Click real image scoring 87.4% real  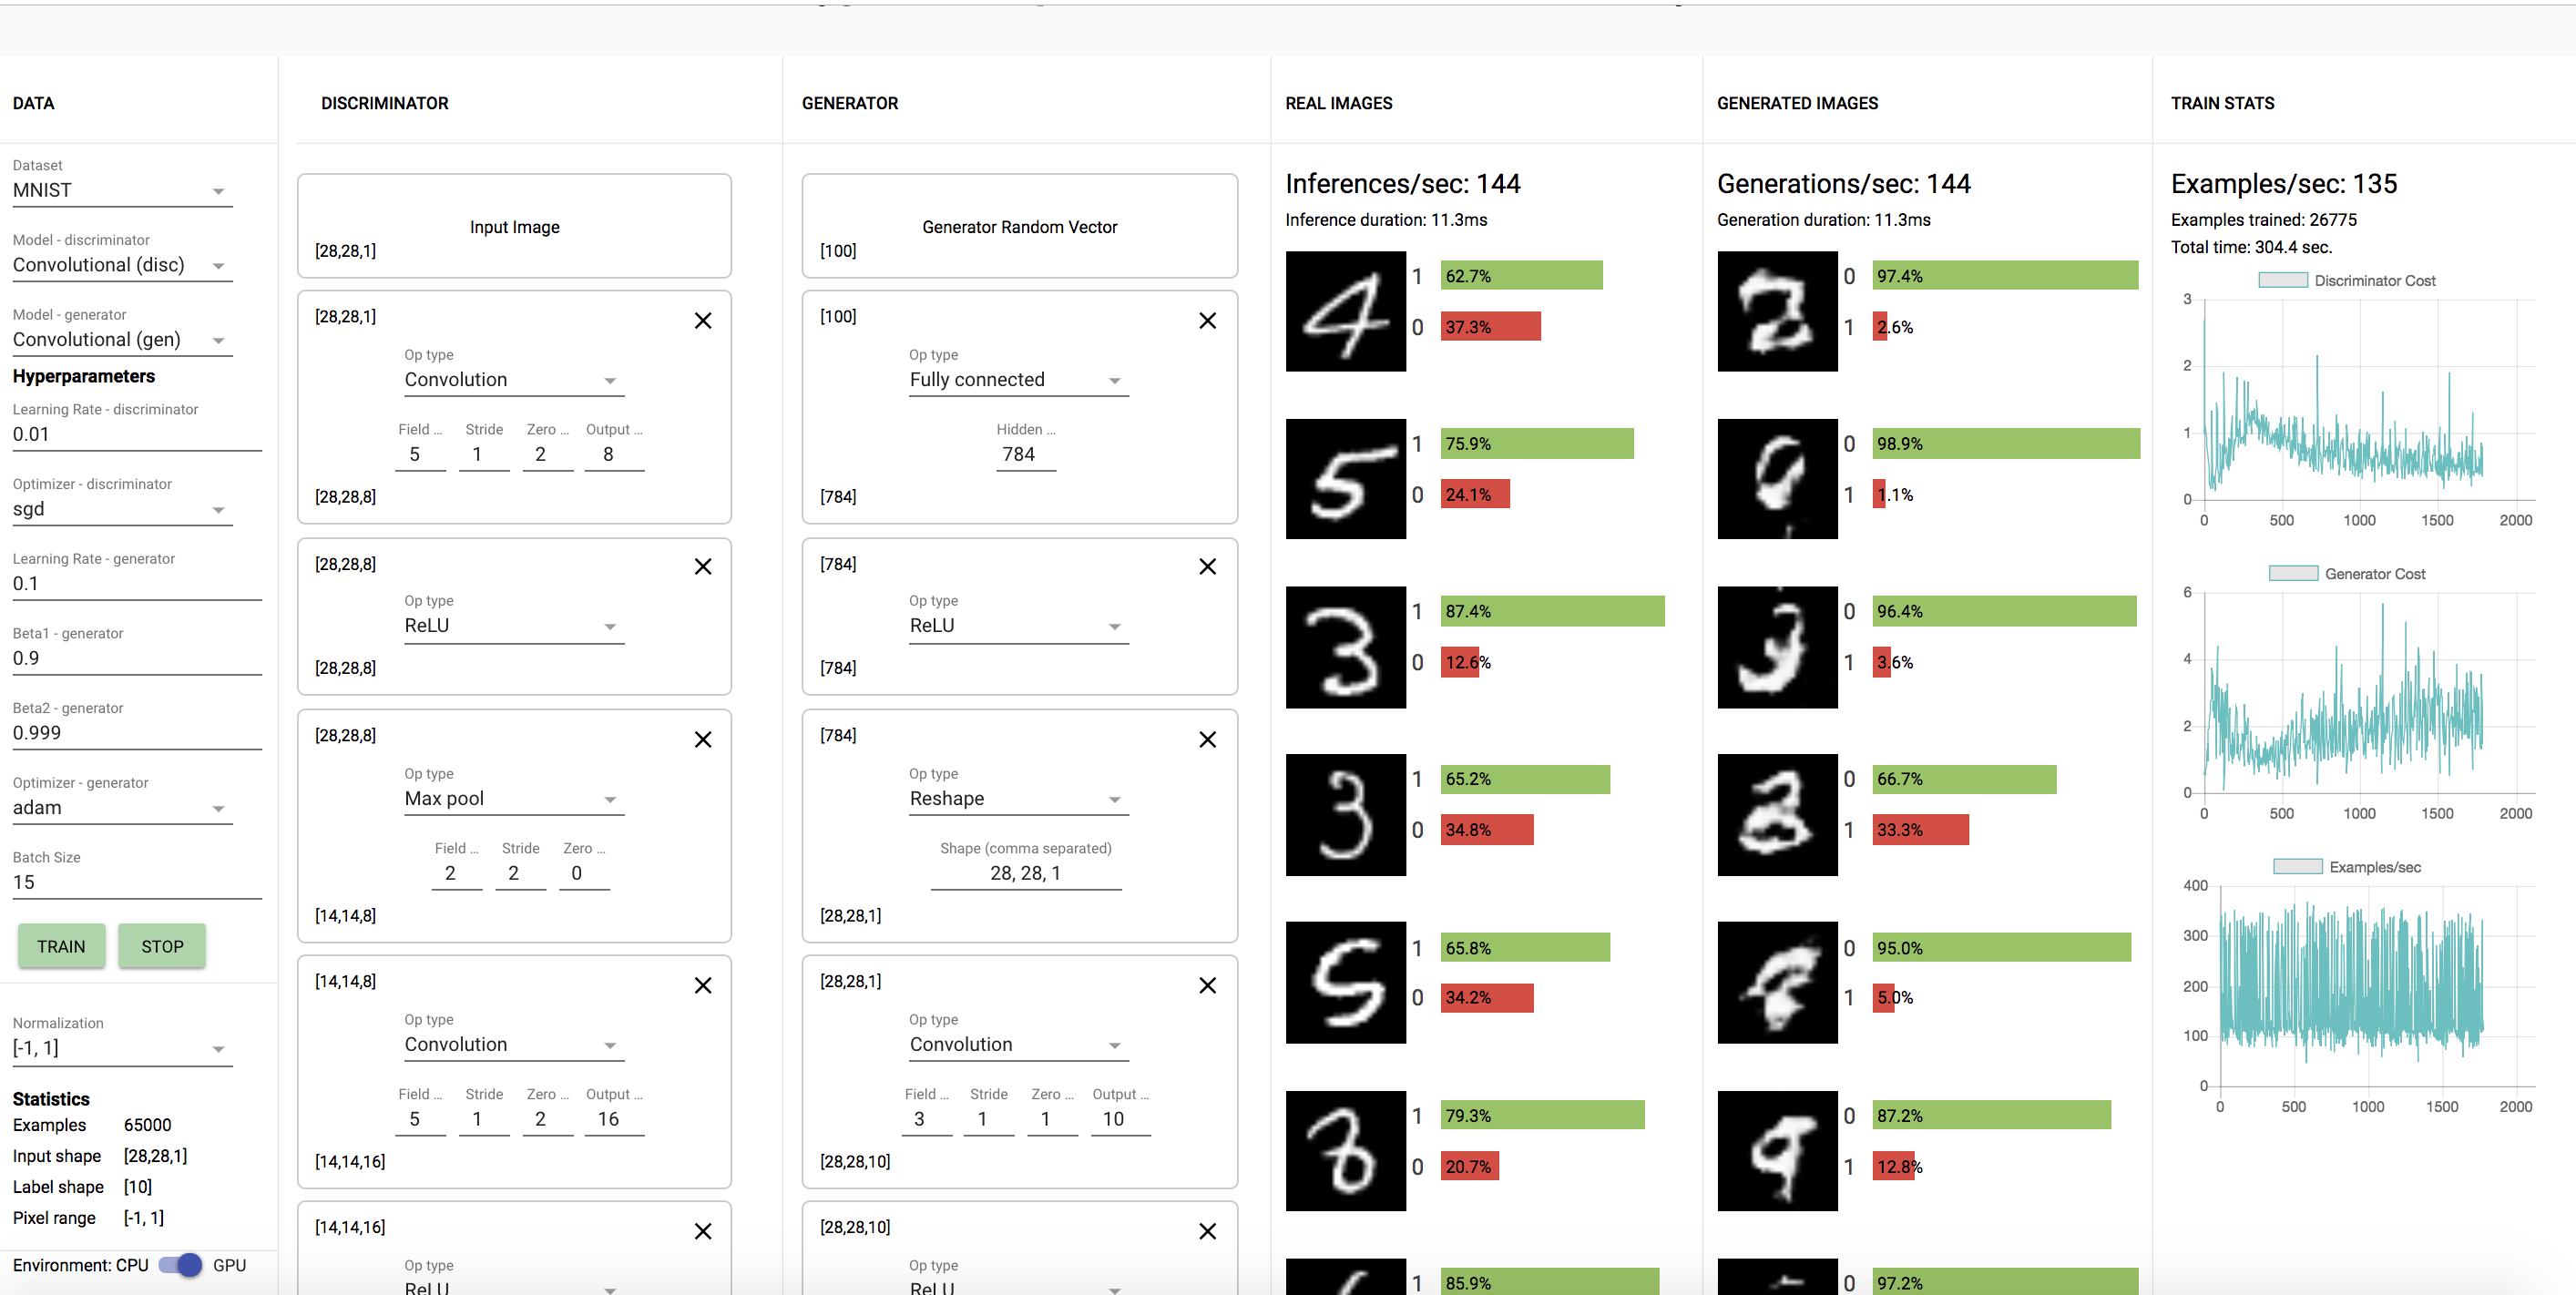click(x=1346, y=647)
